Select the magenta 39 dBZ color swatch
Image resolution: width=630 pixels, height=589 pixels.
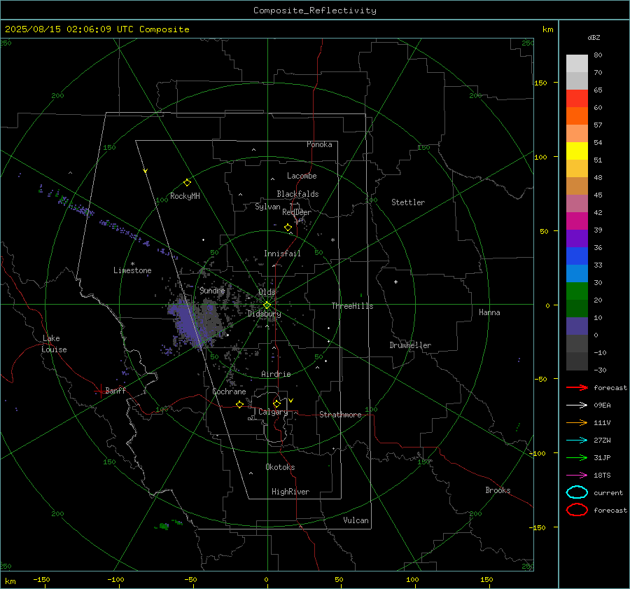click(x=577, y=221)
